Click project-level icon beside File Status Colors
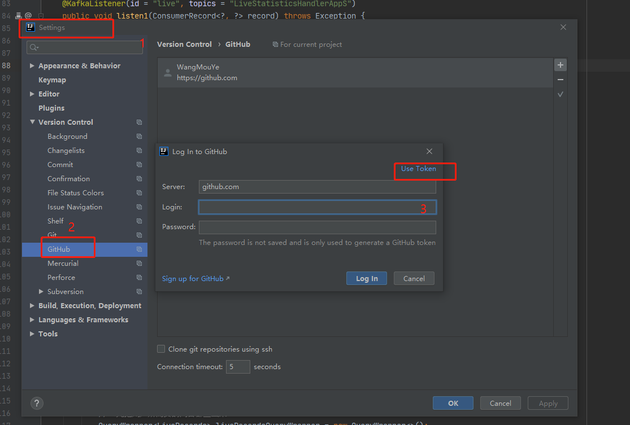630x425 pixels. 140,192
